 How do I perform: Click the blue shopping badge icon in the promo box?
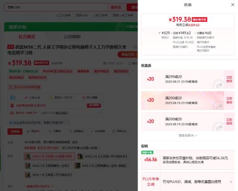(12, 98)
